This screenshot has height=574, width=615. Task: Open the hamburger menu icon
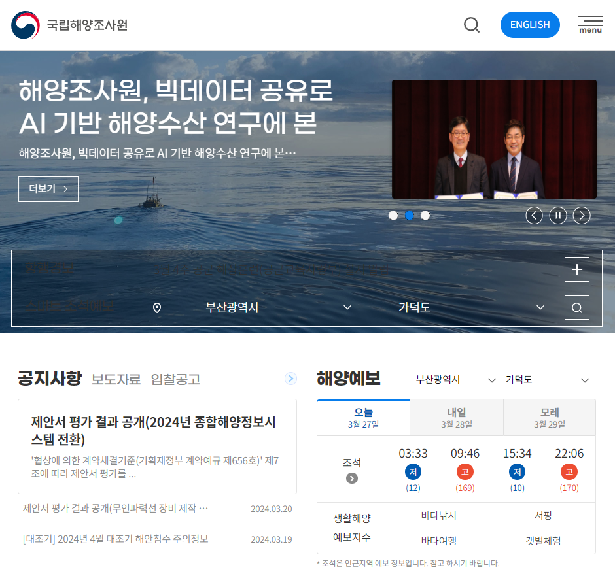[x=590, y=25]
